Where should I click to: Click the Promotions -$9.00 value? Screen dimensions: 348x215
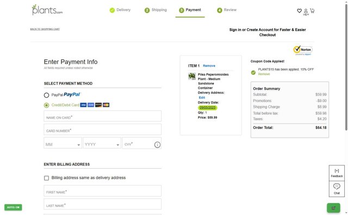coord(321,101)
